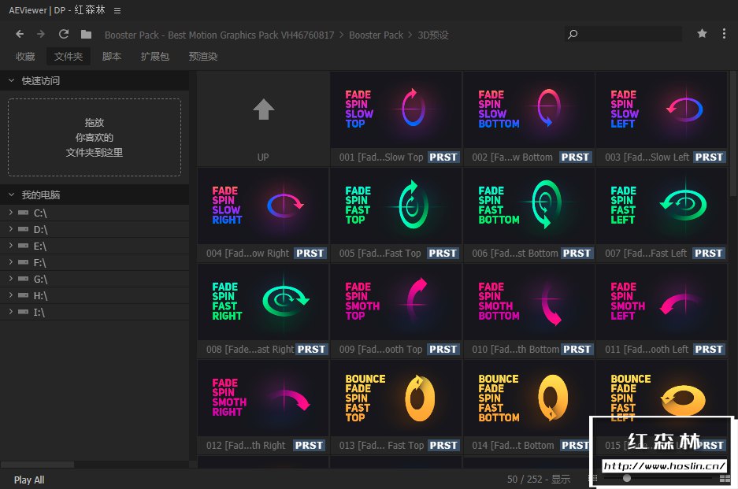Screen dimensions: 738x489
Task: Add current folder to favorites star
Action: [702, 33]
